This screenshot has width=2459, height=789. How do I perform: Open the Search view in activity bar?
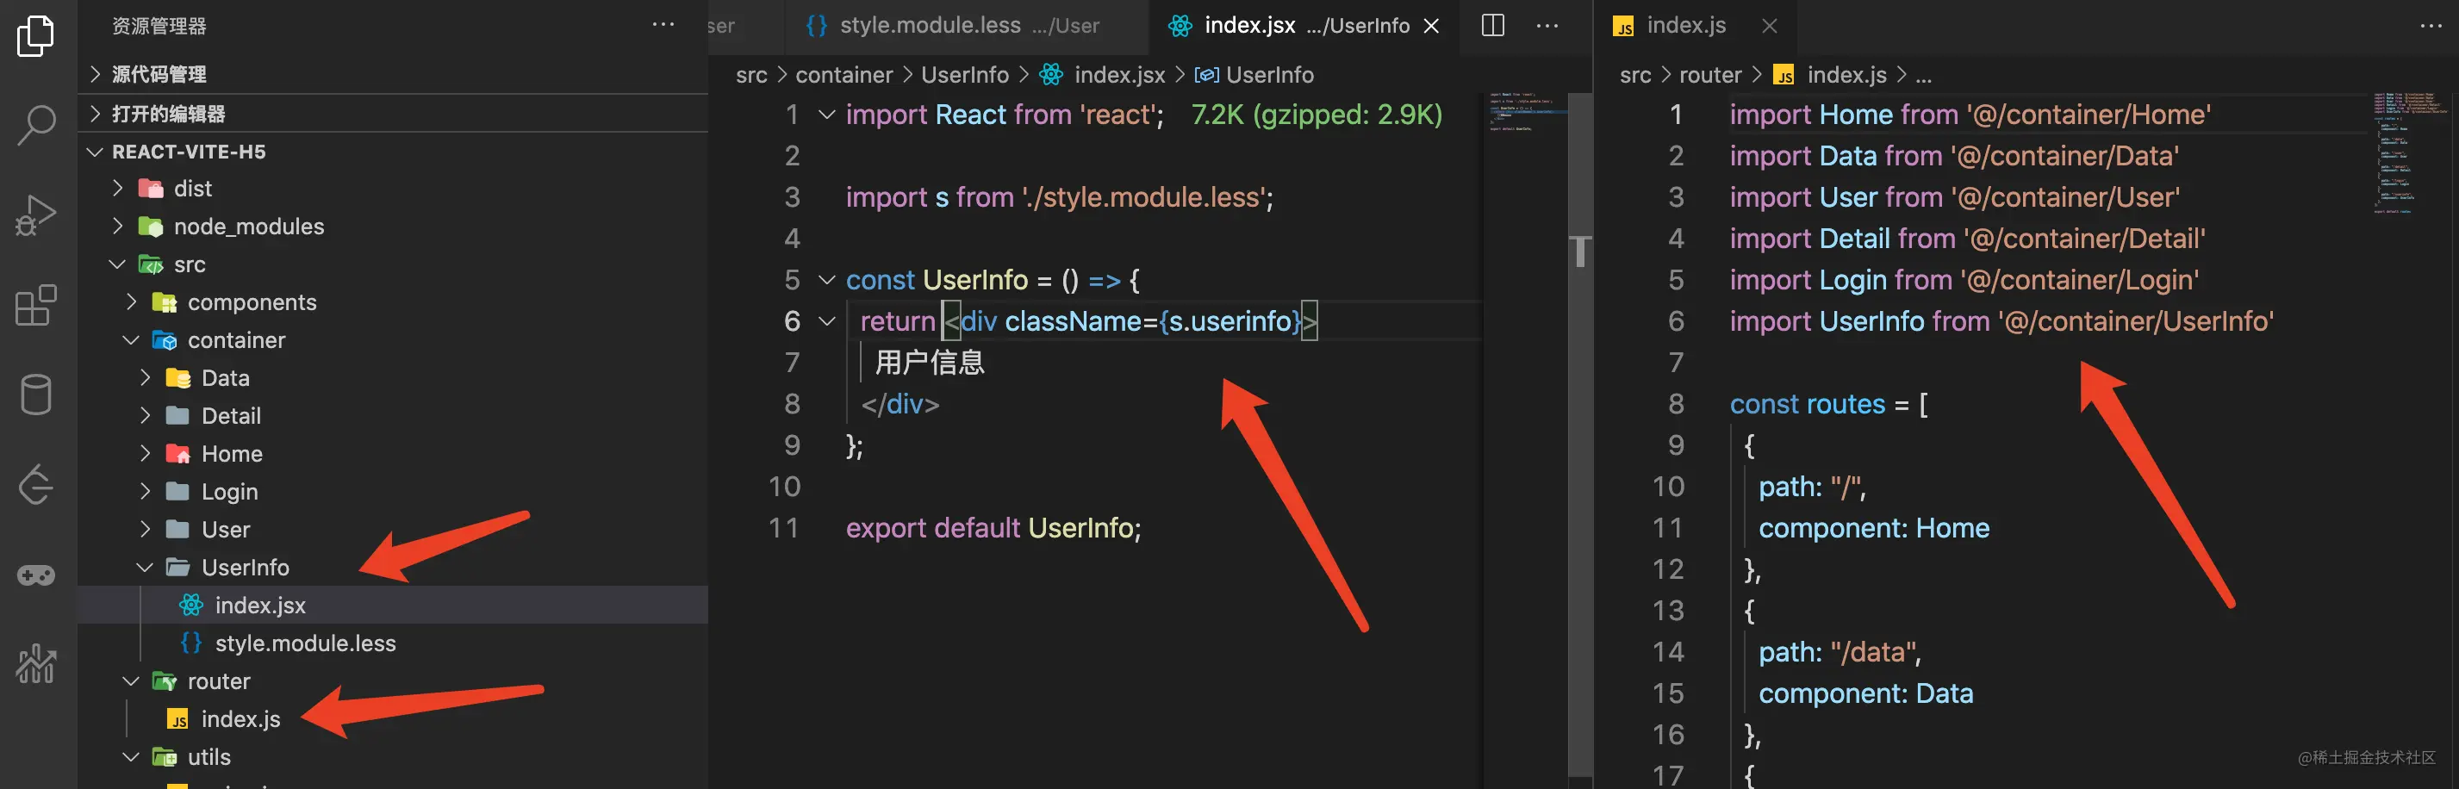pyautogui.click(x=36, y=125)
